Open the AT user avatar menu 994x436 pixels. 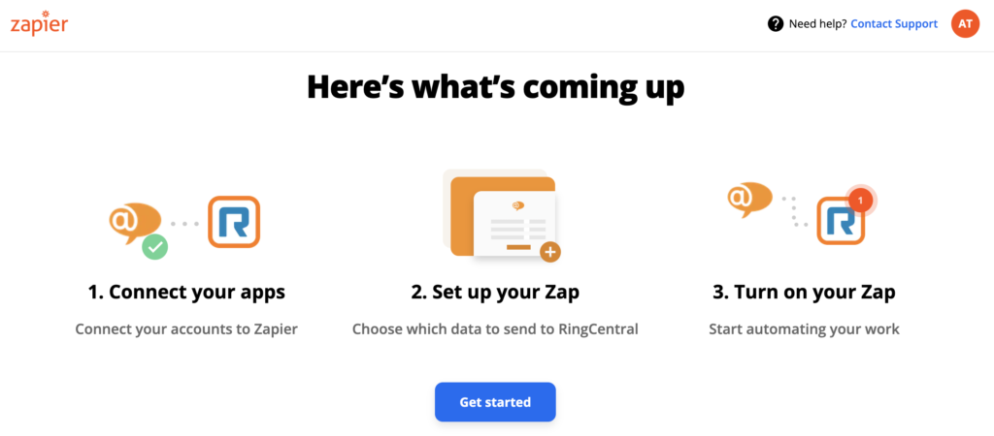click(965, 24)
